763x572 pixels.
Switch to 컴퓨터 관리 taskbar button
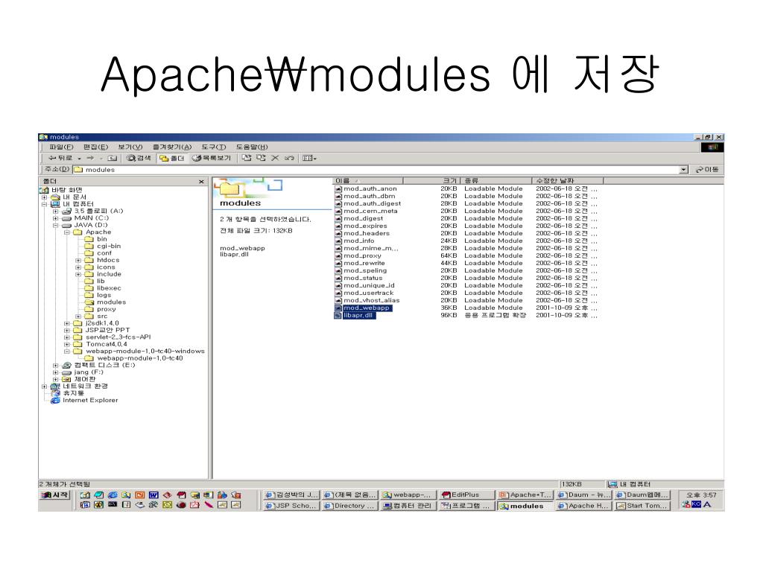pos(408,506)
